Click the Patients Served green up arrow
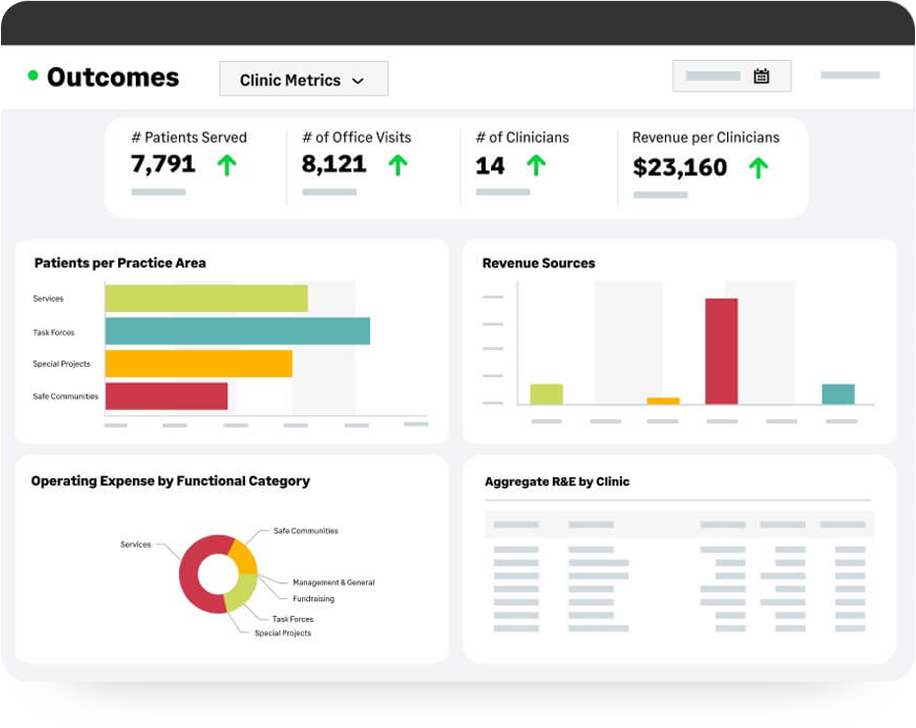Screen dimensions: 916x728 coord(226,165)
